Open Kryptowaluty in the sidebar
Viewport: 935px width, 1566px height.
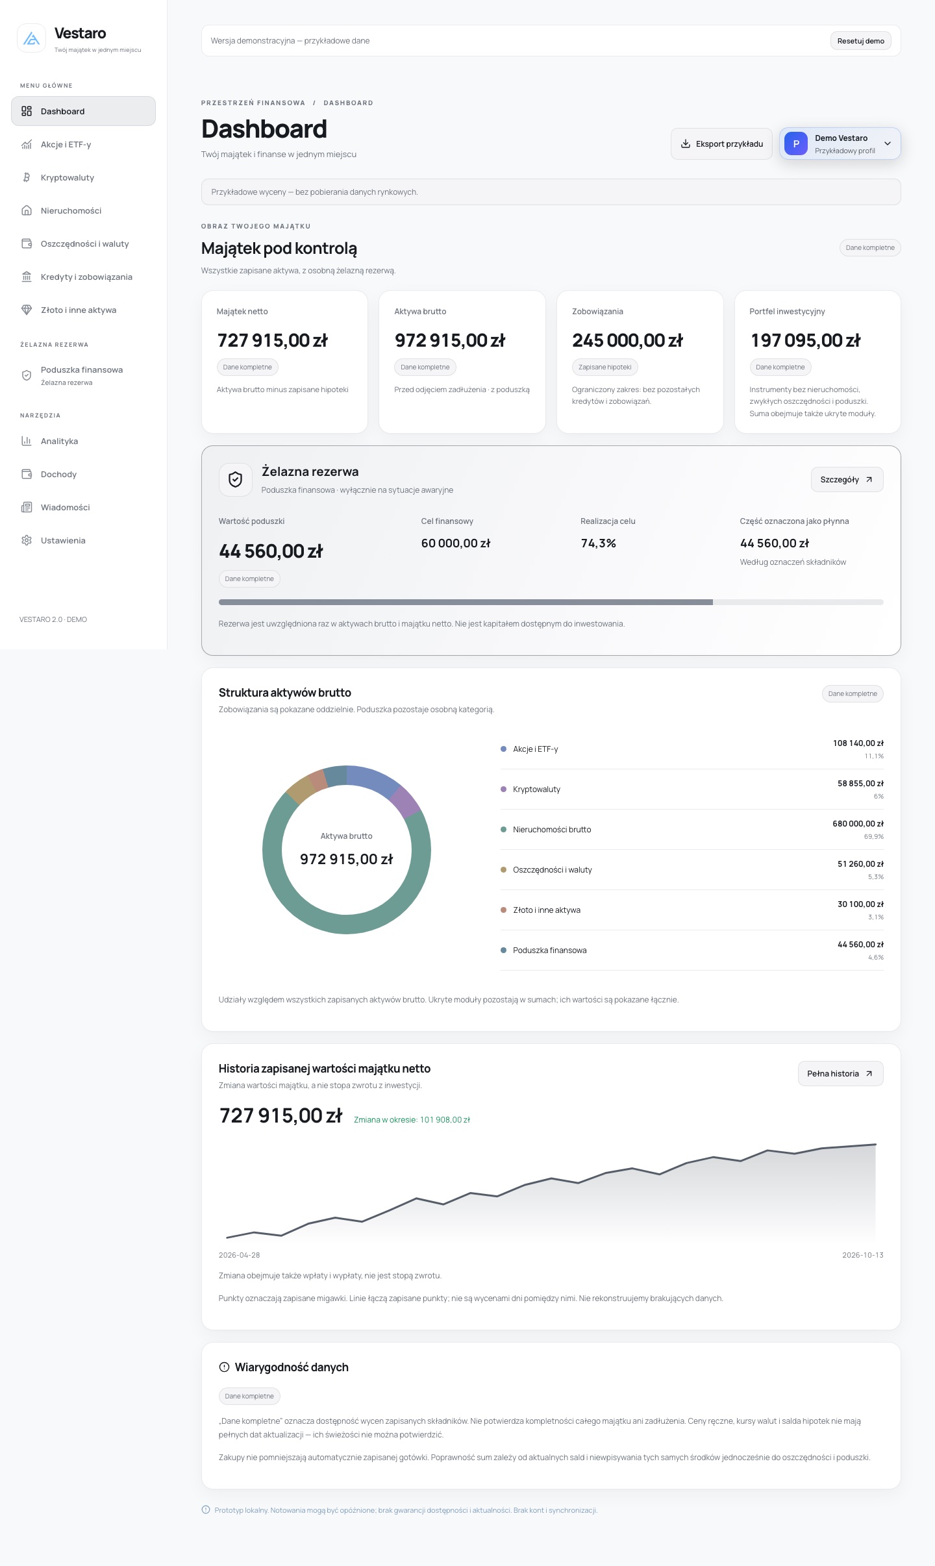point(83,177)
